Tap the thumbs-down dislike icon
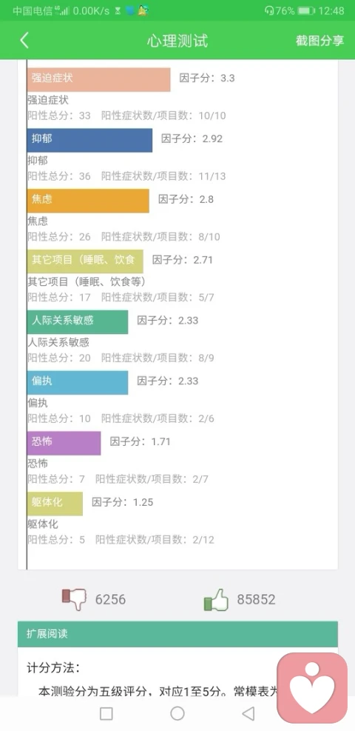Screen dimensions: 355x731 (75, 599)
